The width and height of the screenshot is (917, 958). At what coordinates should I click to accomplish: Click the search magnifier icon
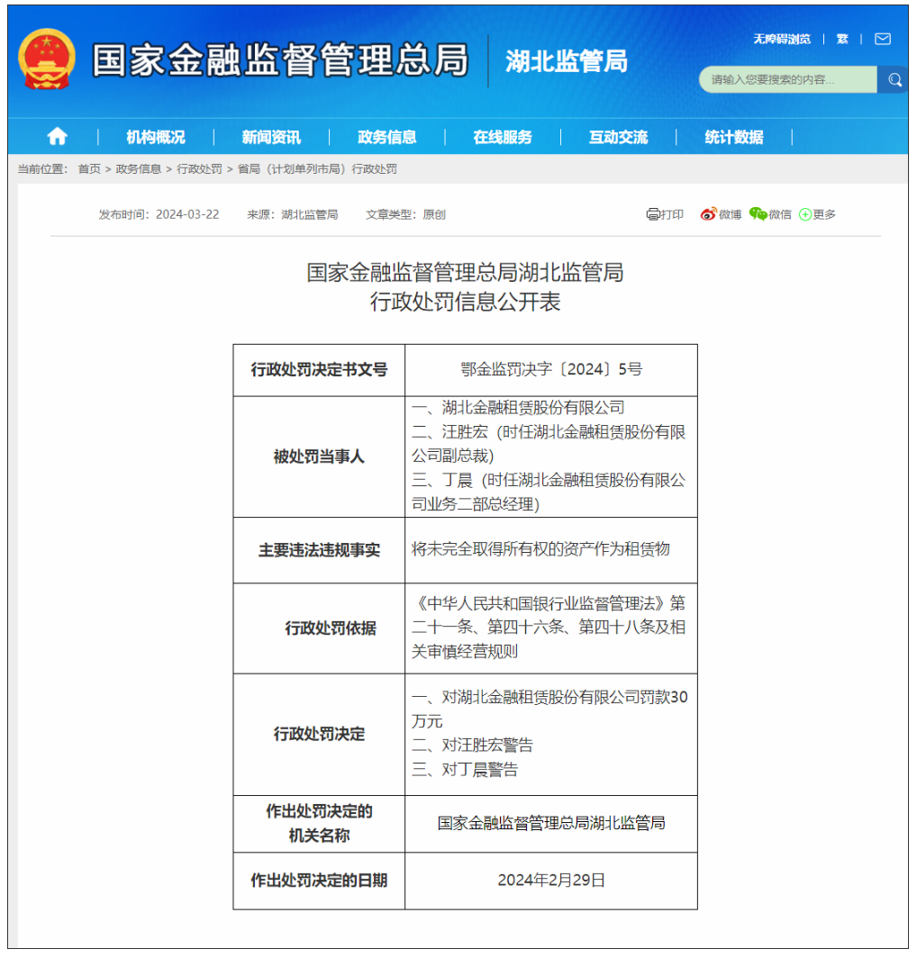(894, 80)
